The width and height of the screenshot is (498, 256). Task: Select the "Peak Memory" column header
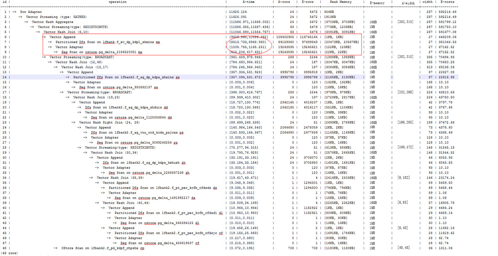(340, 2)
